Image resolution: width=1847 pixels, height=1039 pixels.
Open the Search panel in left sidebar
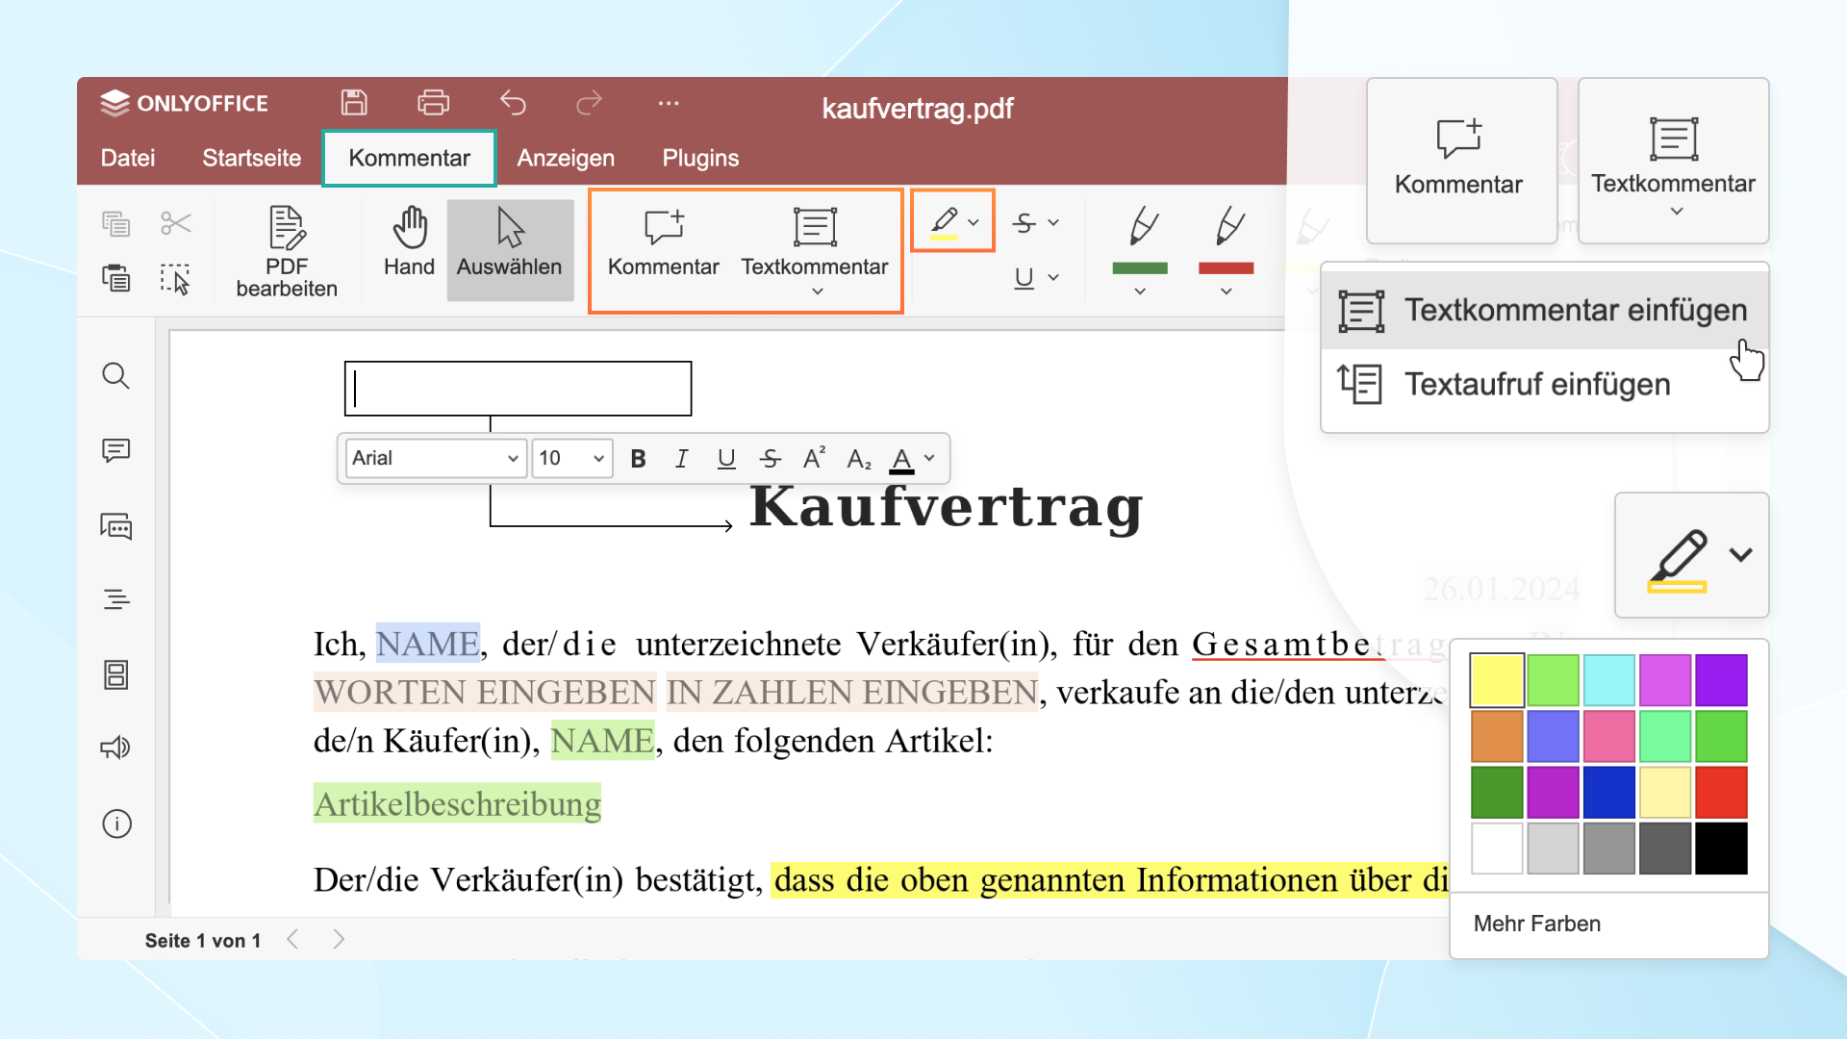[x=116, y=376]
